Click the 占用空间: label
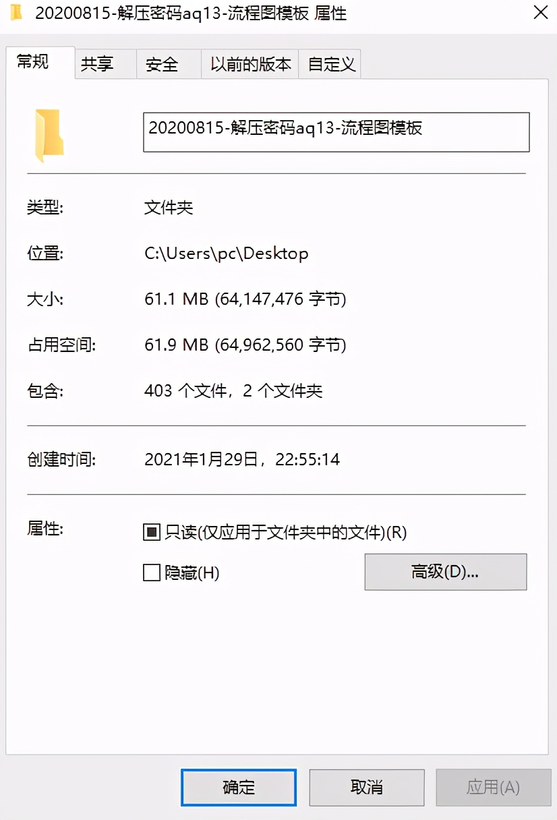 point(61,346)
